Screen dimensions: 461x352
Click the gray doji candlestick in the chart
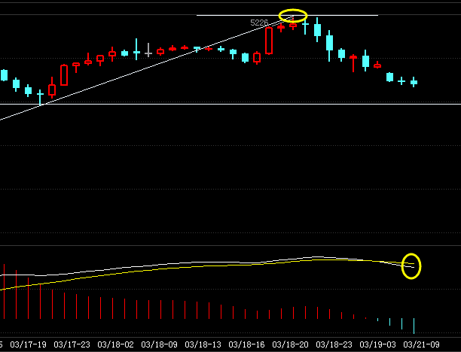tap(148, 53)
